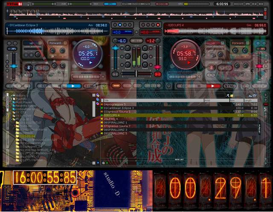This screenshot has height=212, width=273.
Task: Click the loop length 8 on right deck
Action: [211, 68]
